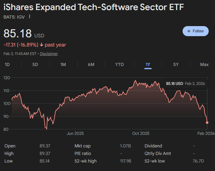
Task: Click the 52-wk high value 117.98
Action: coord(124,161)
